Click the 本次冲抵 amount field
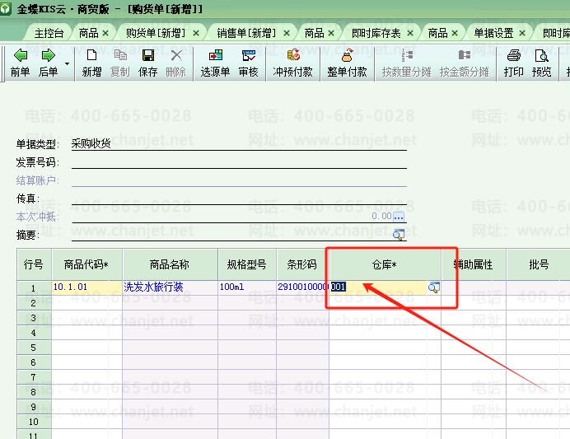The width and height of the screenshot is (570, 439). (232, 217)
